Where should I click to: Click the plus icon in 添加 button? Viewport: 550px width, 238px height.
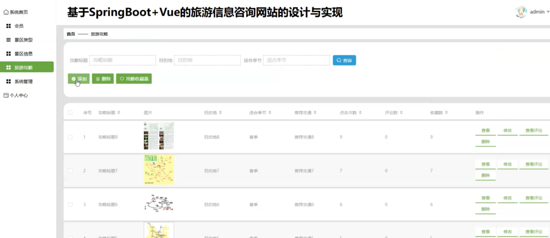coord(74,79)
